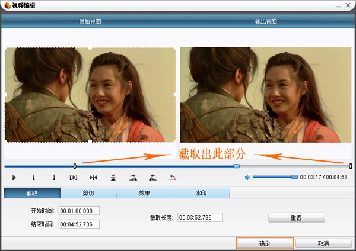356x251 pixels.
Task: Play the video preview
Action: (x=14, y=178)
